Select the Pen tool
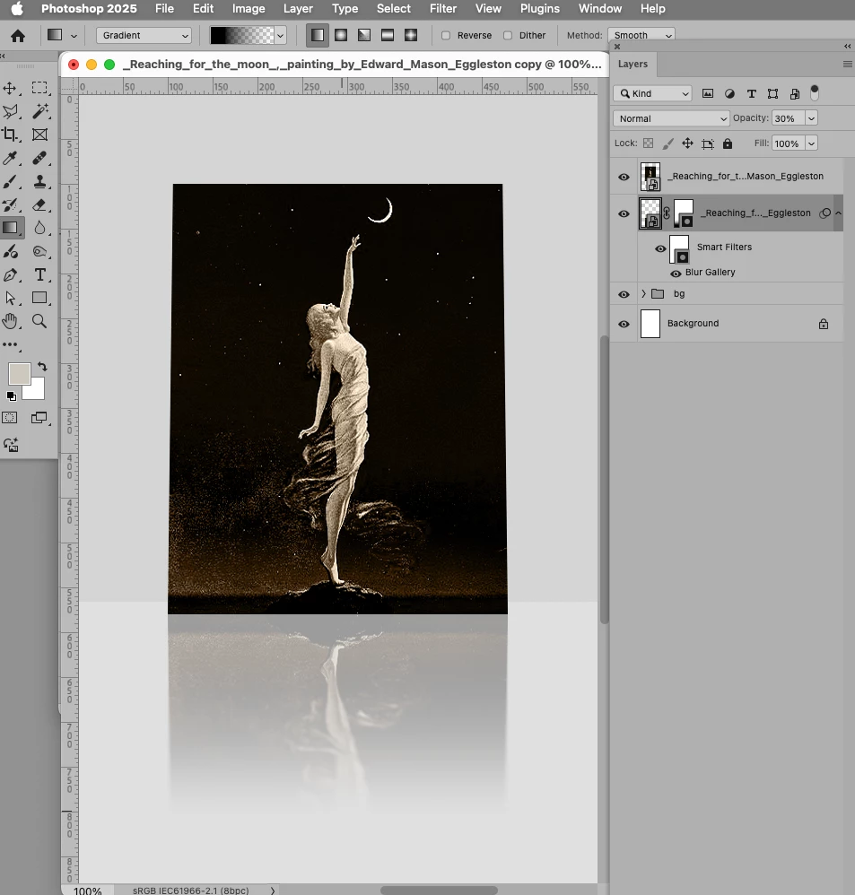This screenshot has height=895, width=855. click(x=10, y=275)
